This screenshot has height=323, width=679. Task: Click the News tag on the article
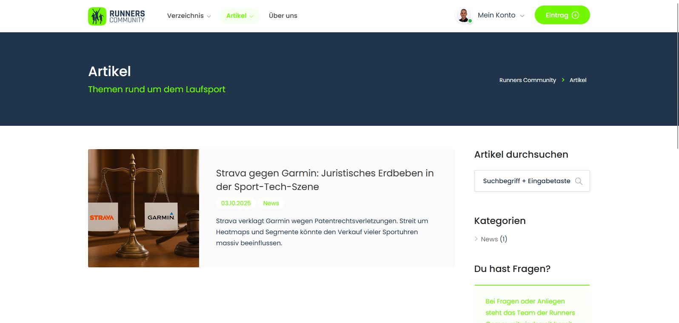(271, 203)
